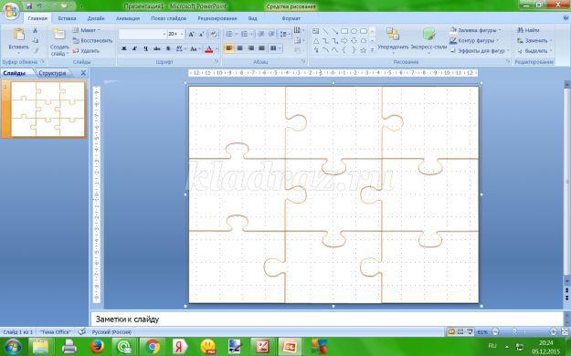Image resolution: width=571 pixels, height=356 pixels.
Task: Toggle italic (К) formatting
Action: click(x=134, y=48)
